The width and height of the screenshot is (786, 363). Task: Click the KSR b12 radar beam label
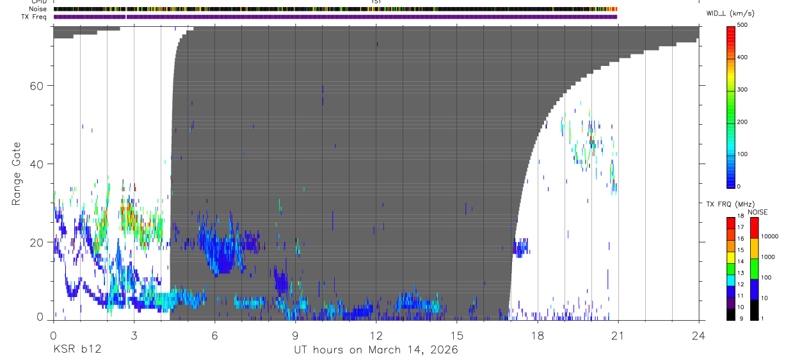(x=77, y=350)
